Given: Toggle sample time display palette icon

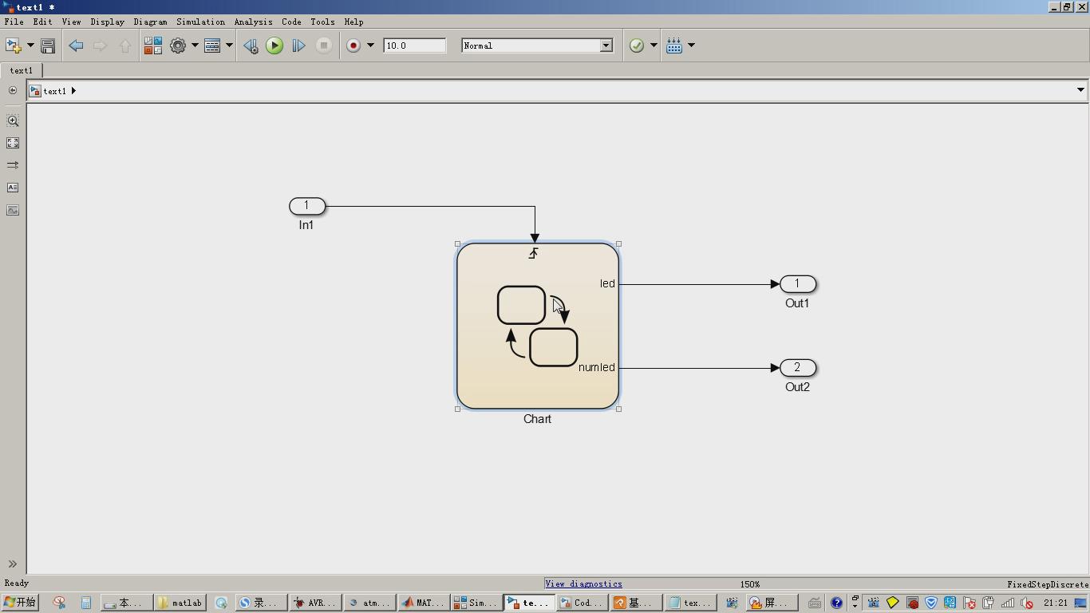Looking at the screenshot, I should coord(13,165).
